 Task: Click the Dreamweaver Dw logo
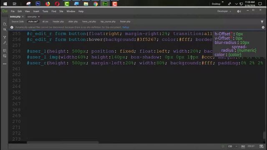(x=5, y=11)
